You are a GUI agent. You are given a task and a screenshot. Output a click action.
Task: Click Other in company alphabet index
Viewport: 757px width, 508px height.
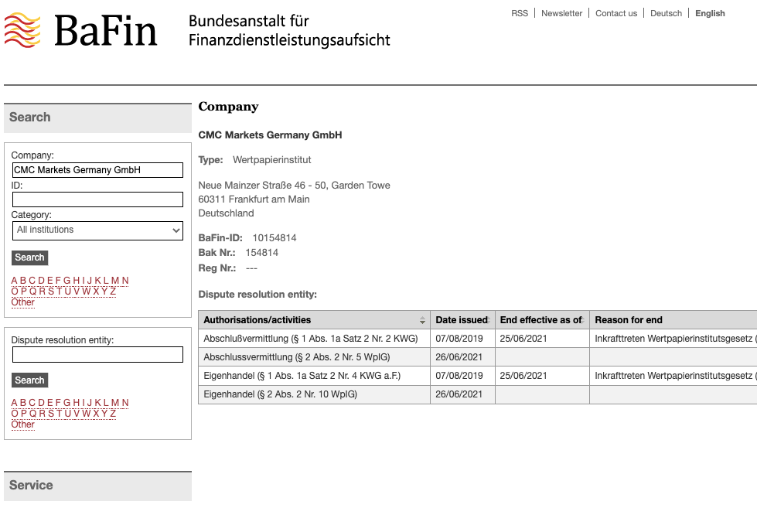pyautogui.click(x=22, y=302)
